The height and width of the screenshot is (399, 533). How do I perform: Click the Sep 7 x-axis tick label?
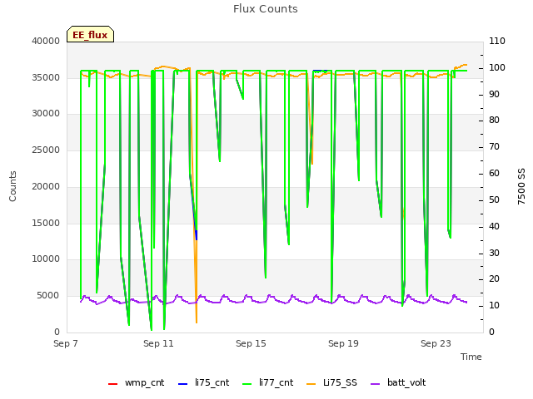pyautogui.click(x=66, y=343)
